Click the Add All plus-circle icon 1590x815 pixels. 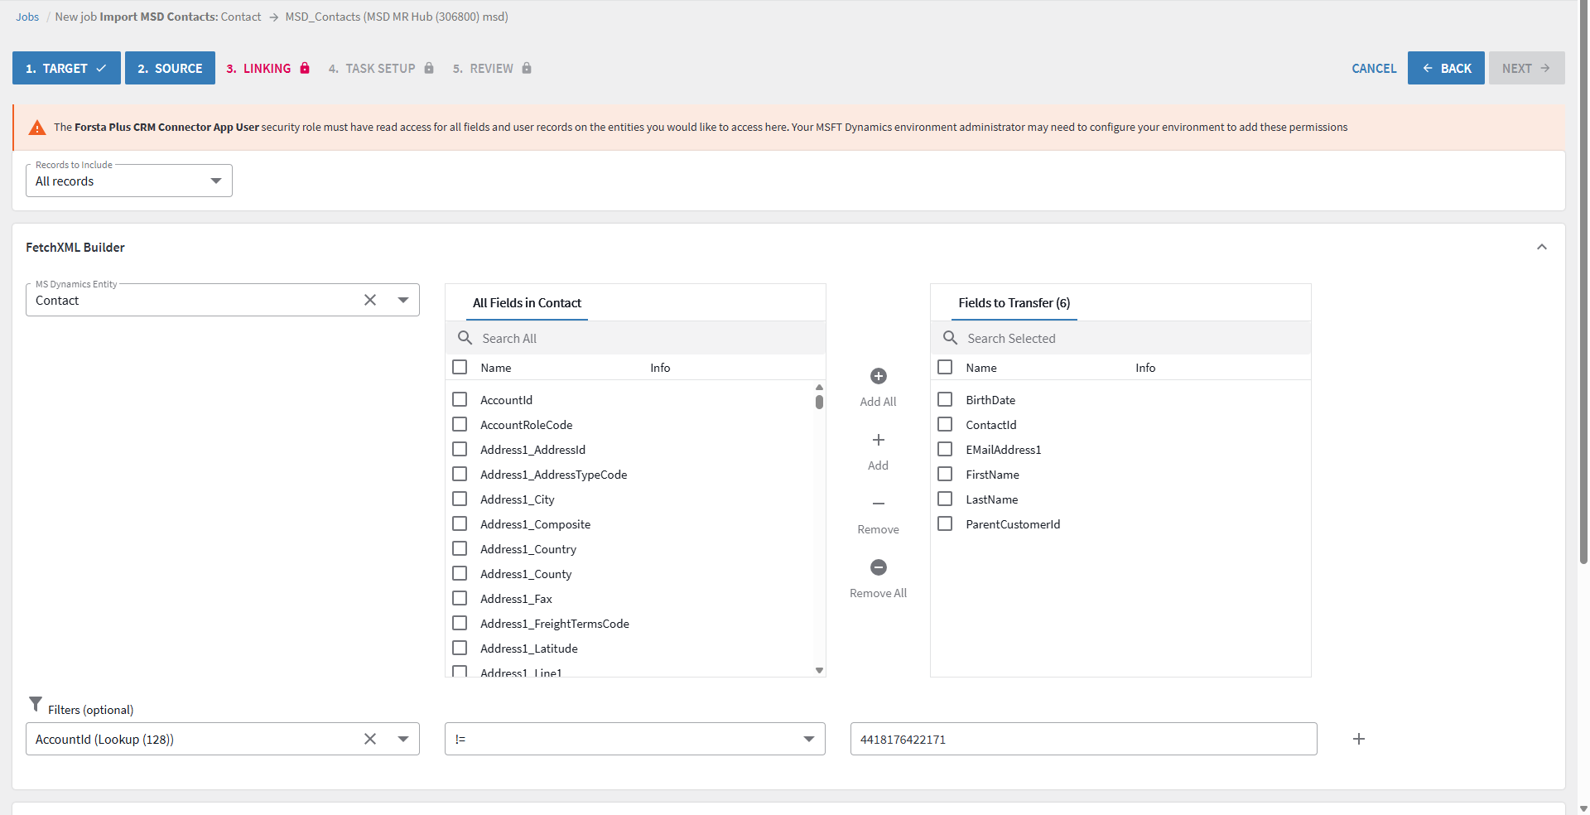pyautogui.click(x=879, y=376)
